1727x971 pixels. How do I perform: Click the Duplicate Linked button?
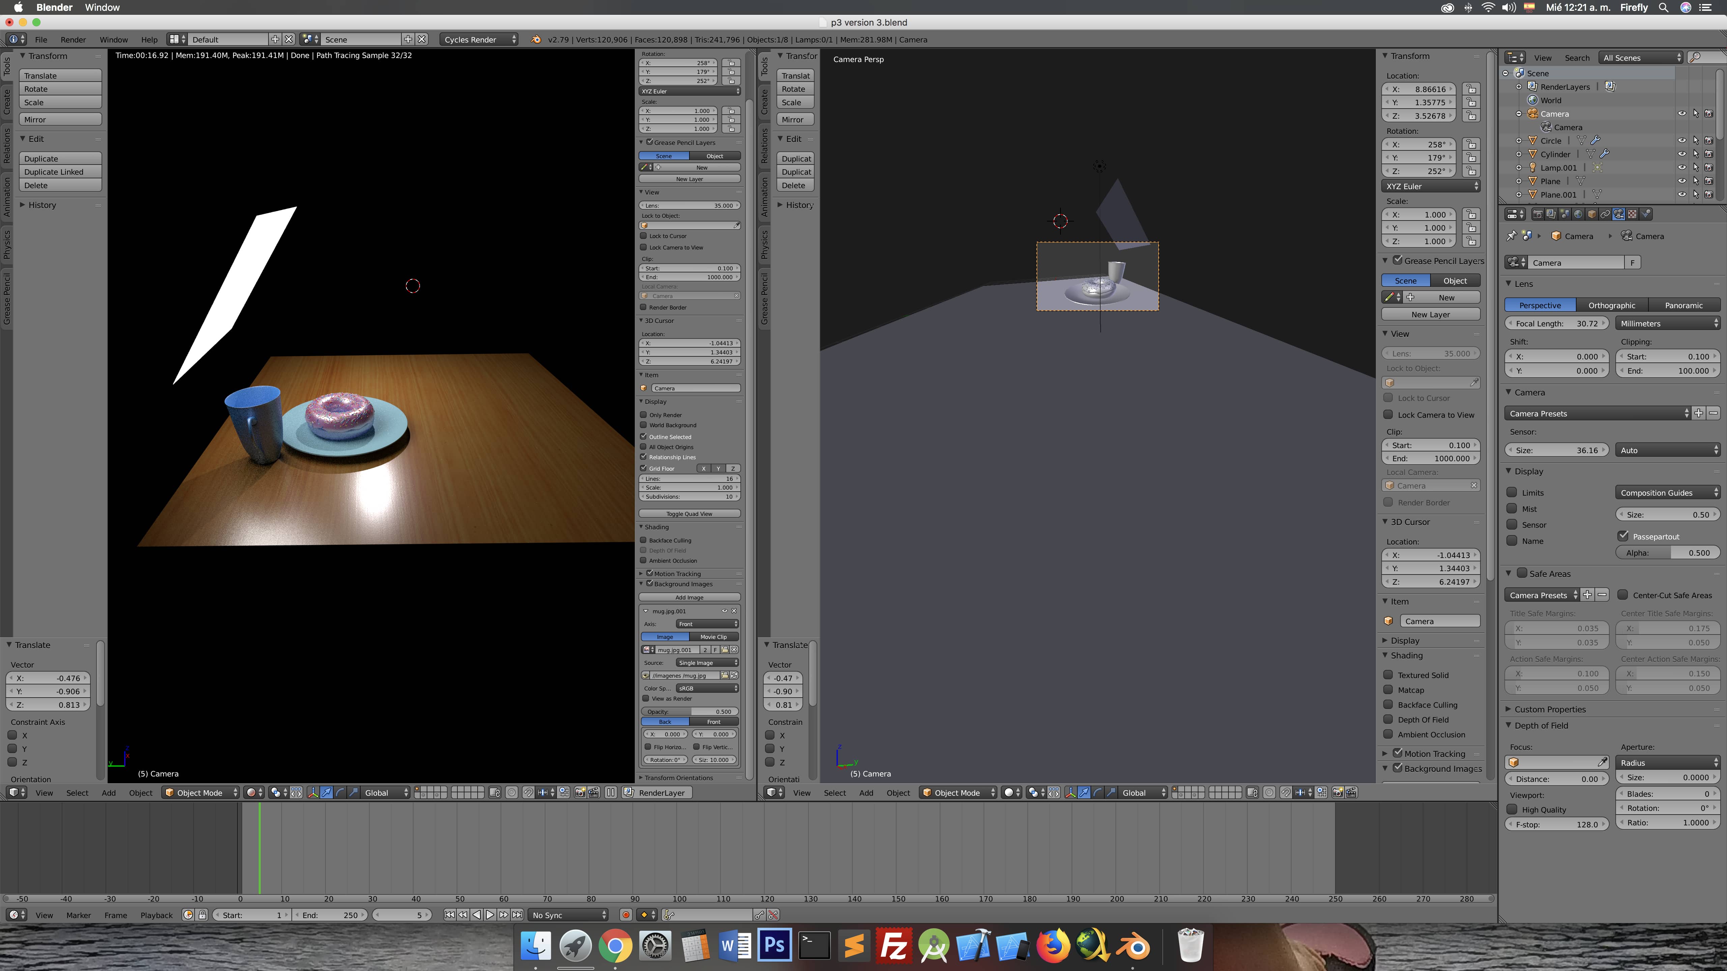coord(60,172)
